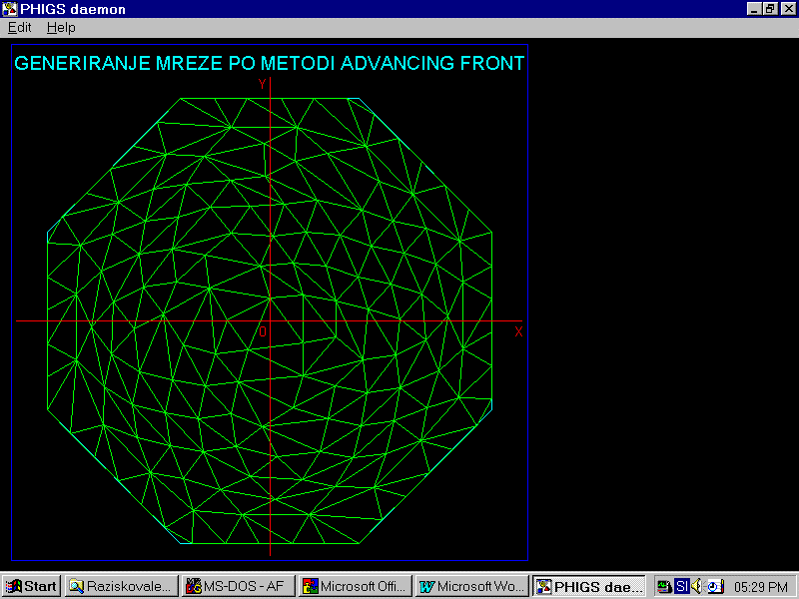
Task: Minimize the PHIGS daemon window
Action: point(754,9)
